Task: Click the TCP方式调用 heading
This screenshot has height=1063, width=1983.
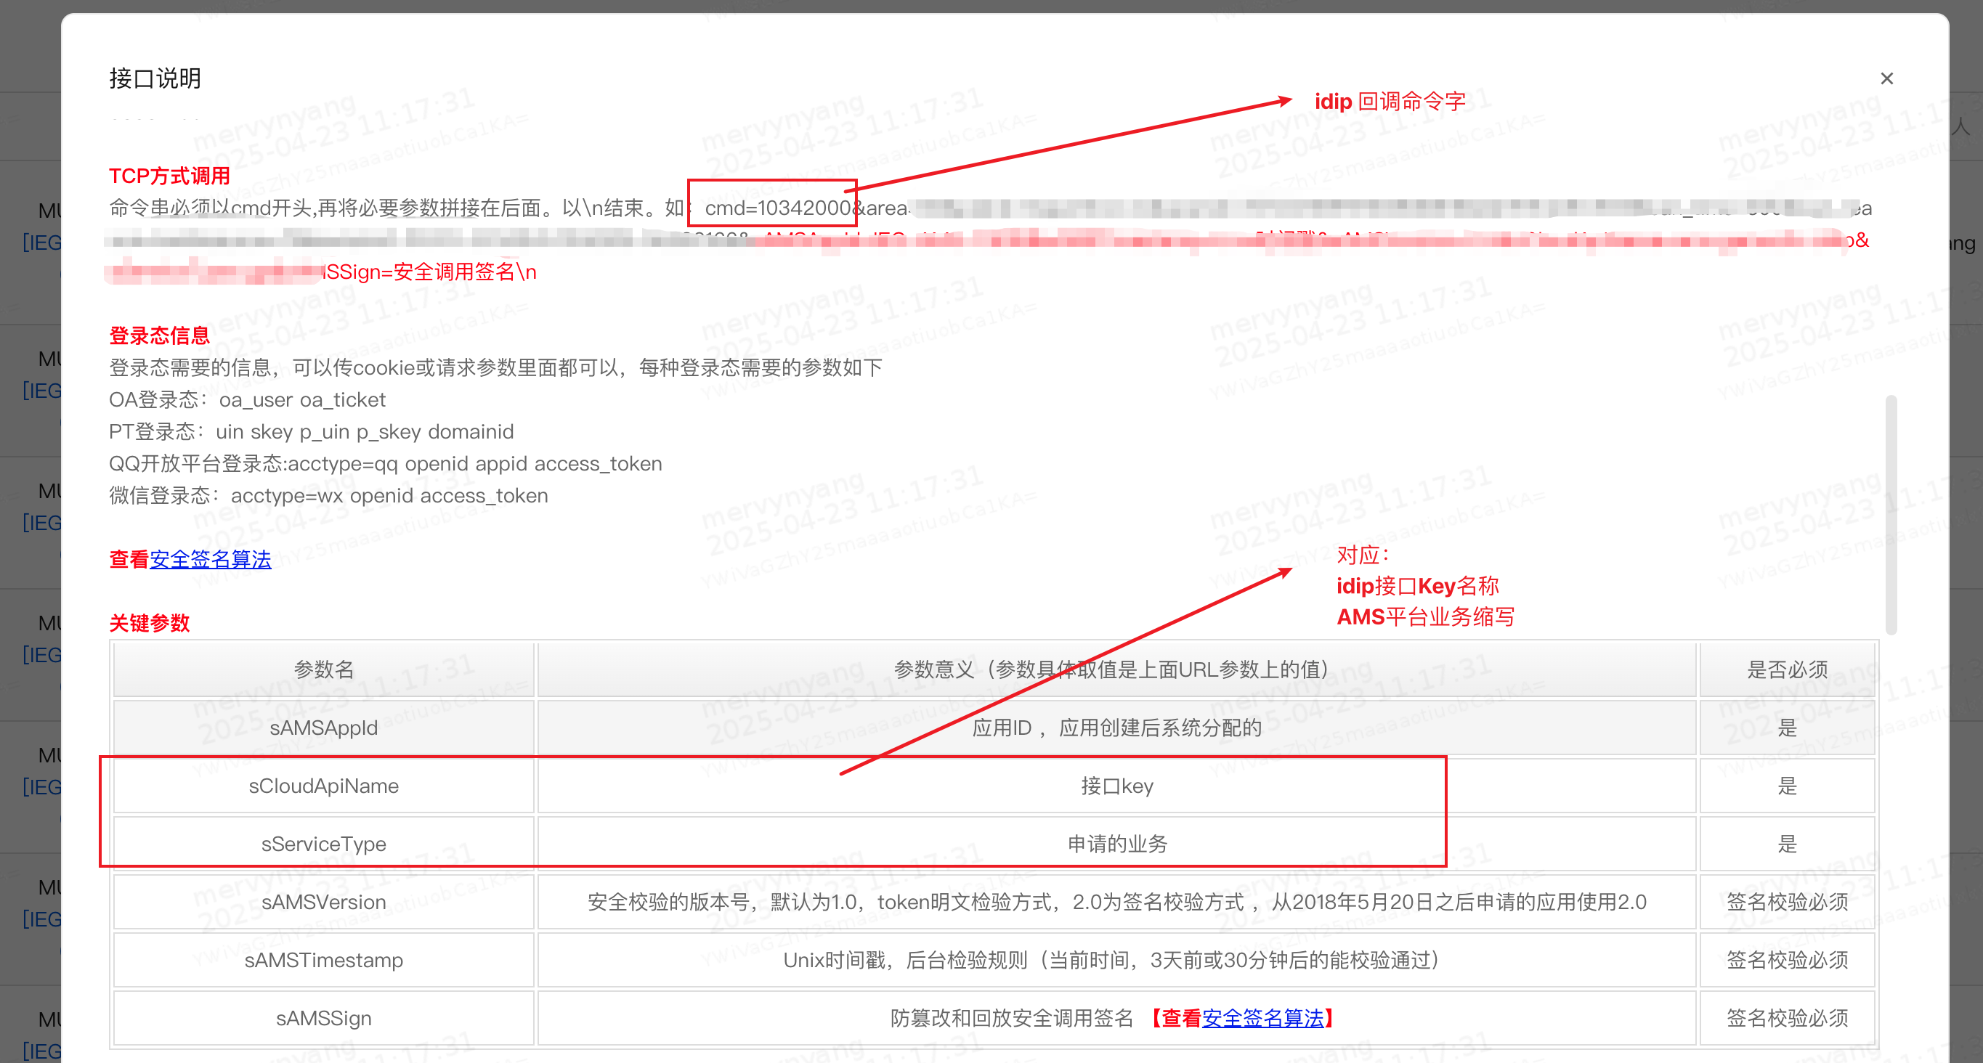Action: 169,176
